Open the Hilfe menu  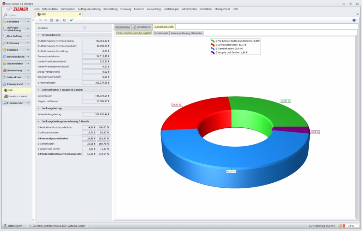(x=235, y=9)
